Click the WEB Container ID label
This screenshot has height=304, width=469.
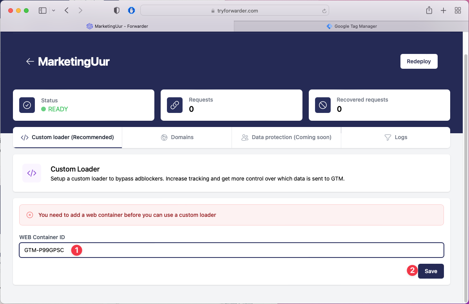point(42,237)
